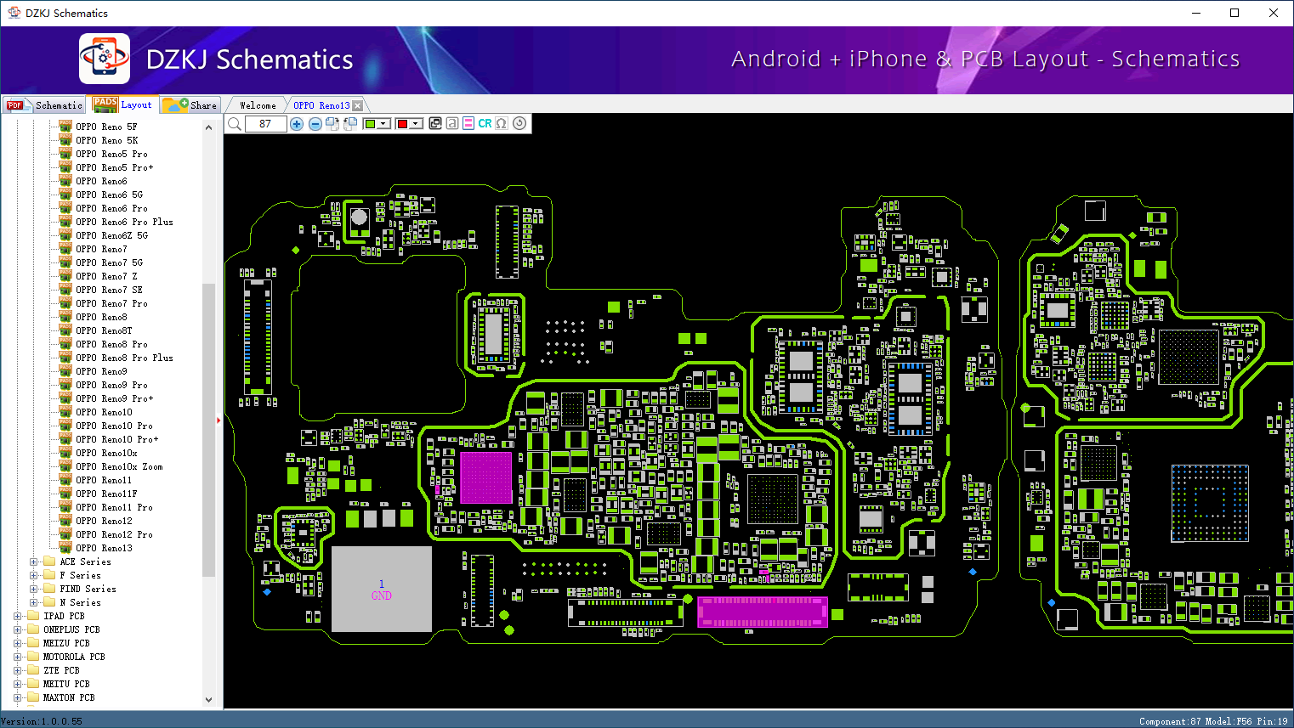Image resolution: width=1294 pixels, height=728 pixels.
Task: Click the overlapping squares layer-switch icon
Action: [x=435, y=123]
